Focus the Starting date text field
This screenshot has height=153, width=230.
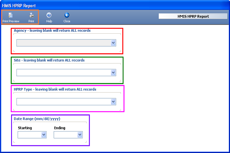tap(29, 135)
